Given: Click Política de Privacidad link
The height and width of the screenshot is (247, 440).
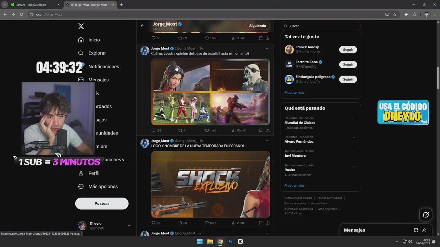Looking at the screenshot, I should point(330,198).
